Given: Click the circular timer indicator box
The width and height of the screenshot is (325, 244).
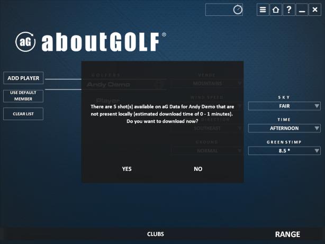Looking at the screenshot, I should tap(224, 10).
